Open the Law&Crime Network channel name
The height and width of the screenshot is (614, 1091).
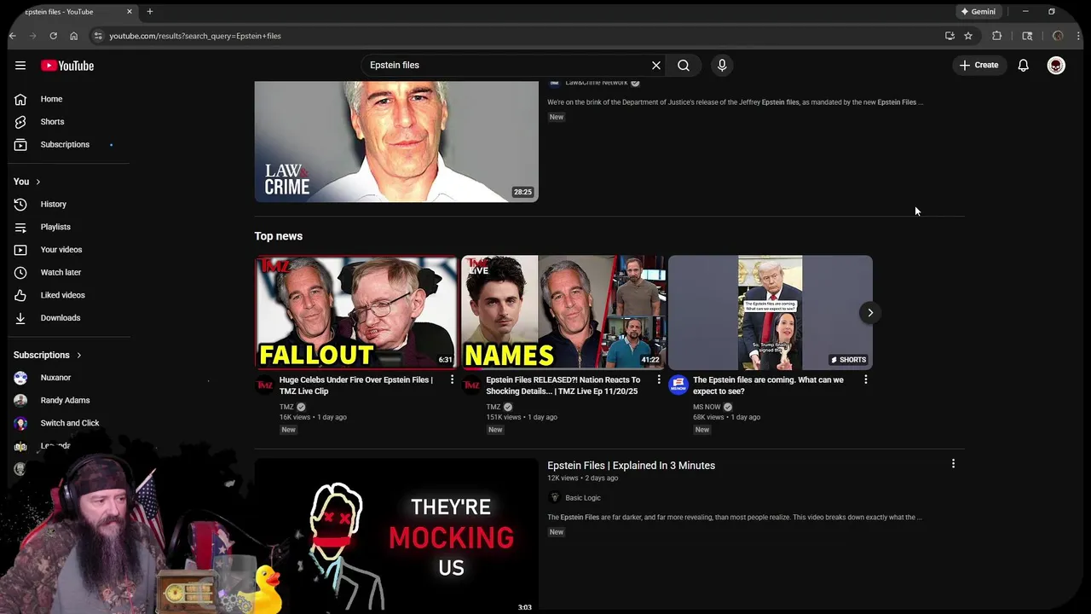(596, 83)
